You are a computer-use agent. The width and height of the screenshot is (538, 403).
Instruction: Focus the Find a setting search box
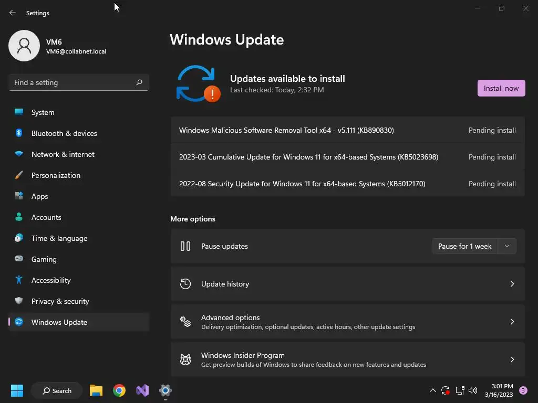click(79, 82)
